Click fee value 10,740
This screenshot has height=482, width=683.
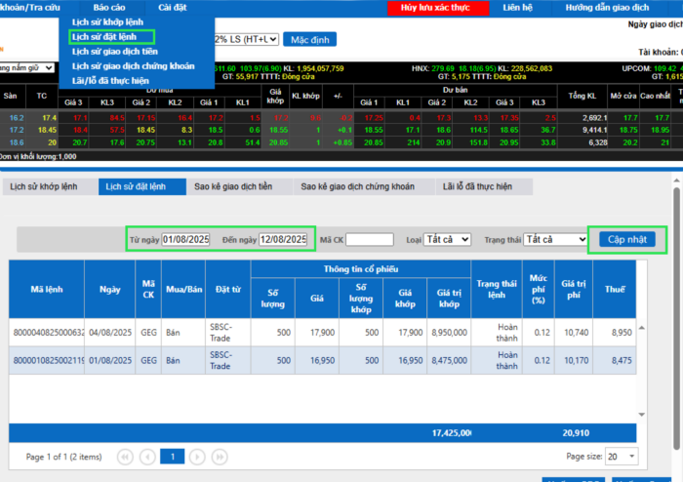point(576,333)
